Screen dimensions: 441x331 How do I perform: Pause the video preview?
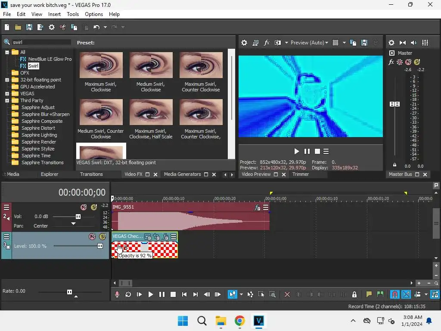[x=307, y=151]
